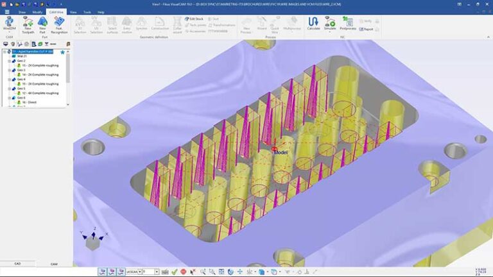
Task: Open the Postprocess tool
Action: pyautogui.click(x=347, y=22)
